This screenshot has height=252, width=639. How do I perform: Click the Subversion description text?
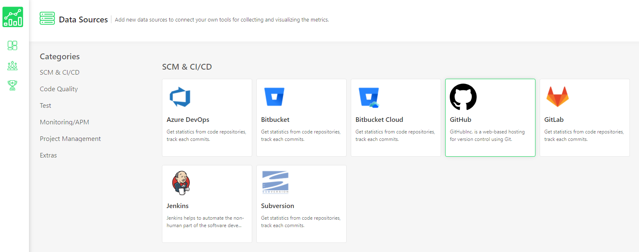(301, 222)
